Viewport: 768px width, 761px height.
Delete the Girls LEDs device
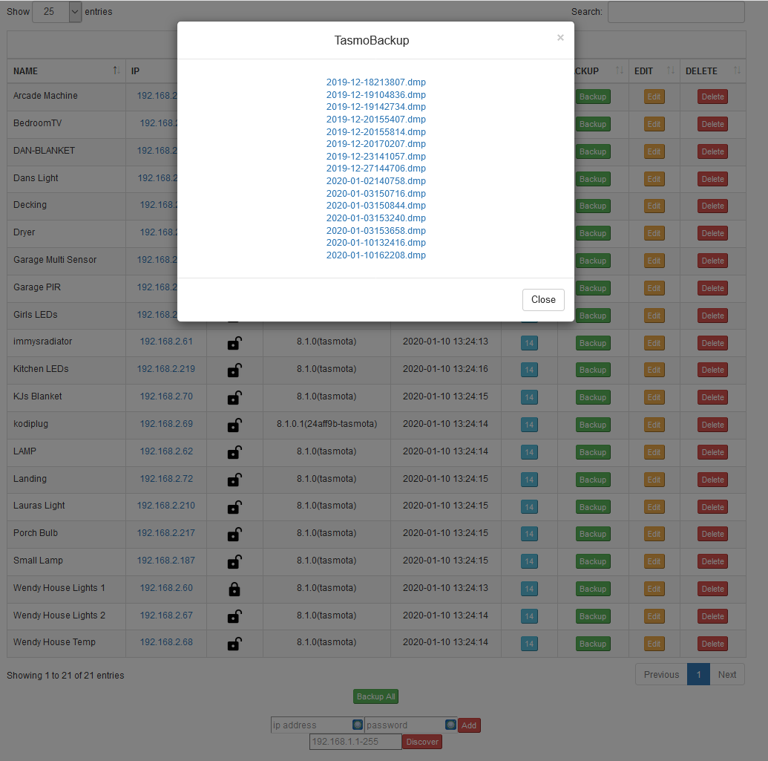tap(712, 316)
